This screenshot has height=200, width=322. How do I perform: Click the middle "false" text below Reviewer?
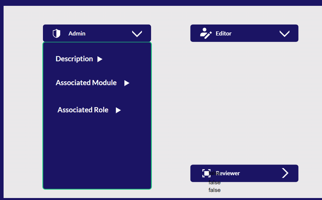click(214, 183)
